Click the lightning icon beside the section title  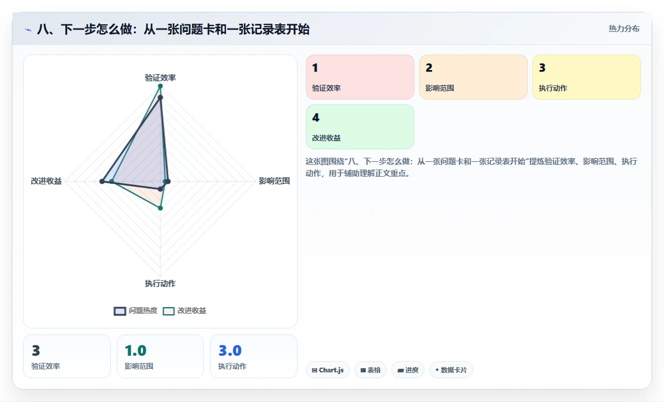point(28,30)
